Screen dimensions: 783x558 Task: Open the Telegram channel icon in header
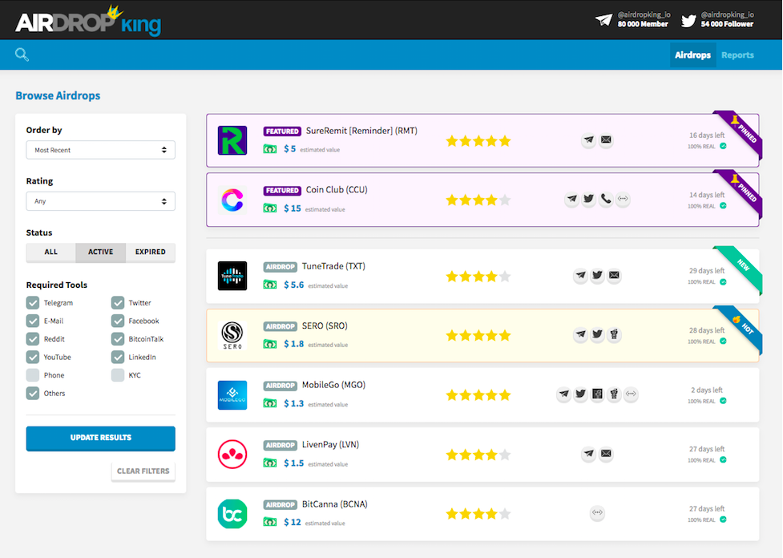coord(603,20)
